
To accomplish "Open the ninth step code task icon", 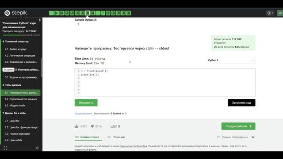I will (92, 13).
